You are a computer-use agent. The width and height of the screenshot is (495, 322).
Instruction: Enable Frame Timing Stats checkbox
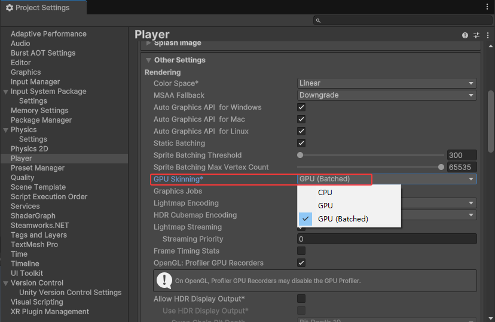pyautogui.click(x=301, y=251)
